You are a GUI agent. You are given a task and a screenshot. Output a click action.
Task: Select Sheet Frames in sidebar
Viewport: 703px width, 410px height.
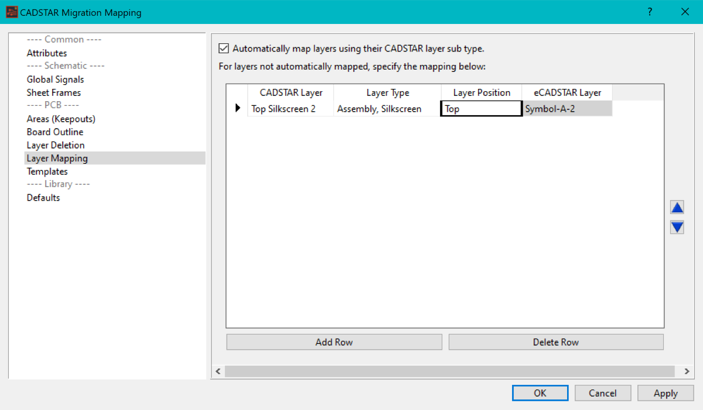tap(54, 92)
